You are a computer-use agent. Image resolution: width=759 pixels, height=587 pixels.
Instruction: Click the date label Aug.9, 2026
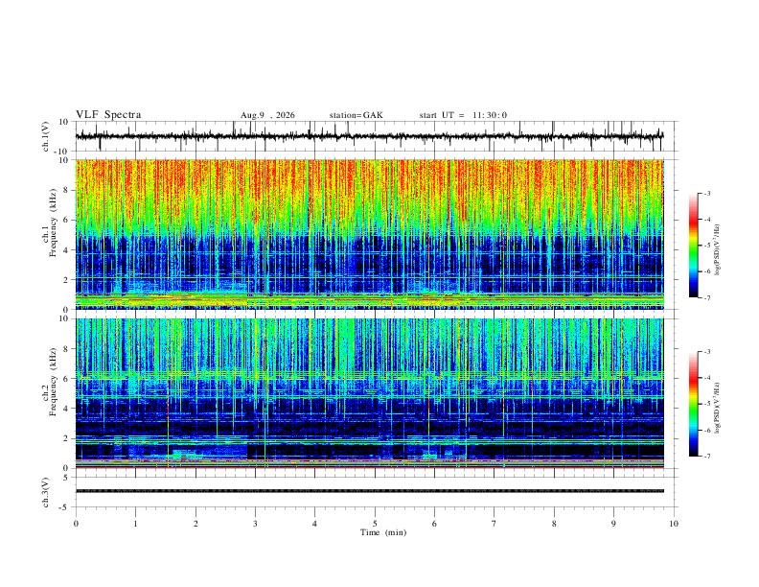(x=267, y=115)
